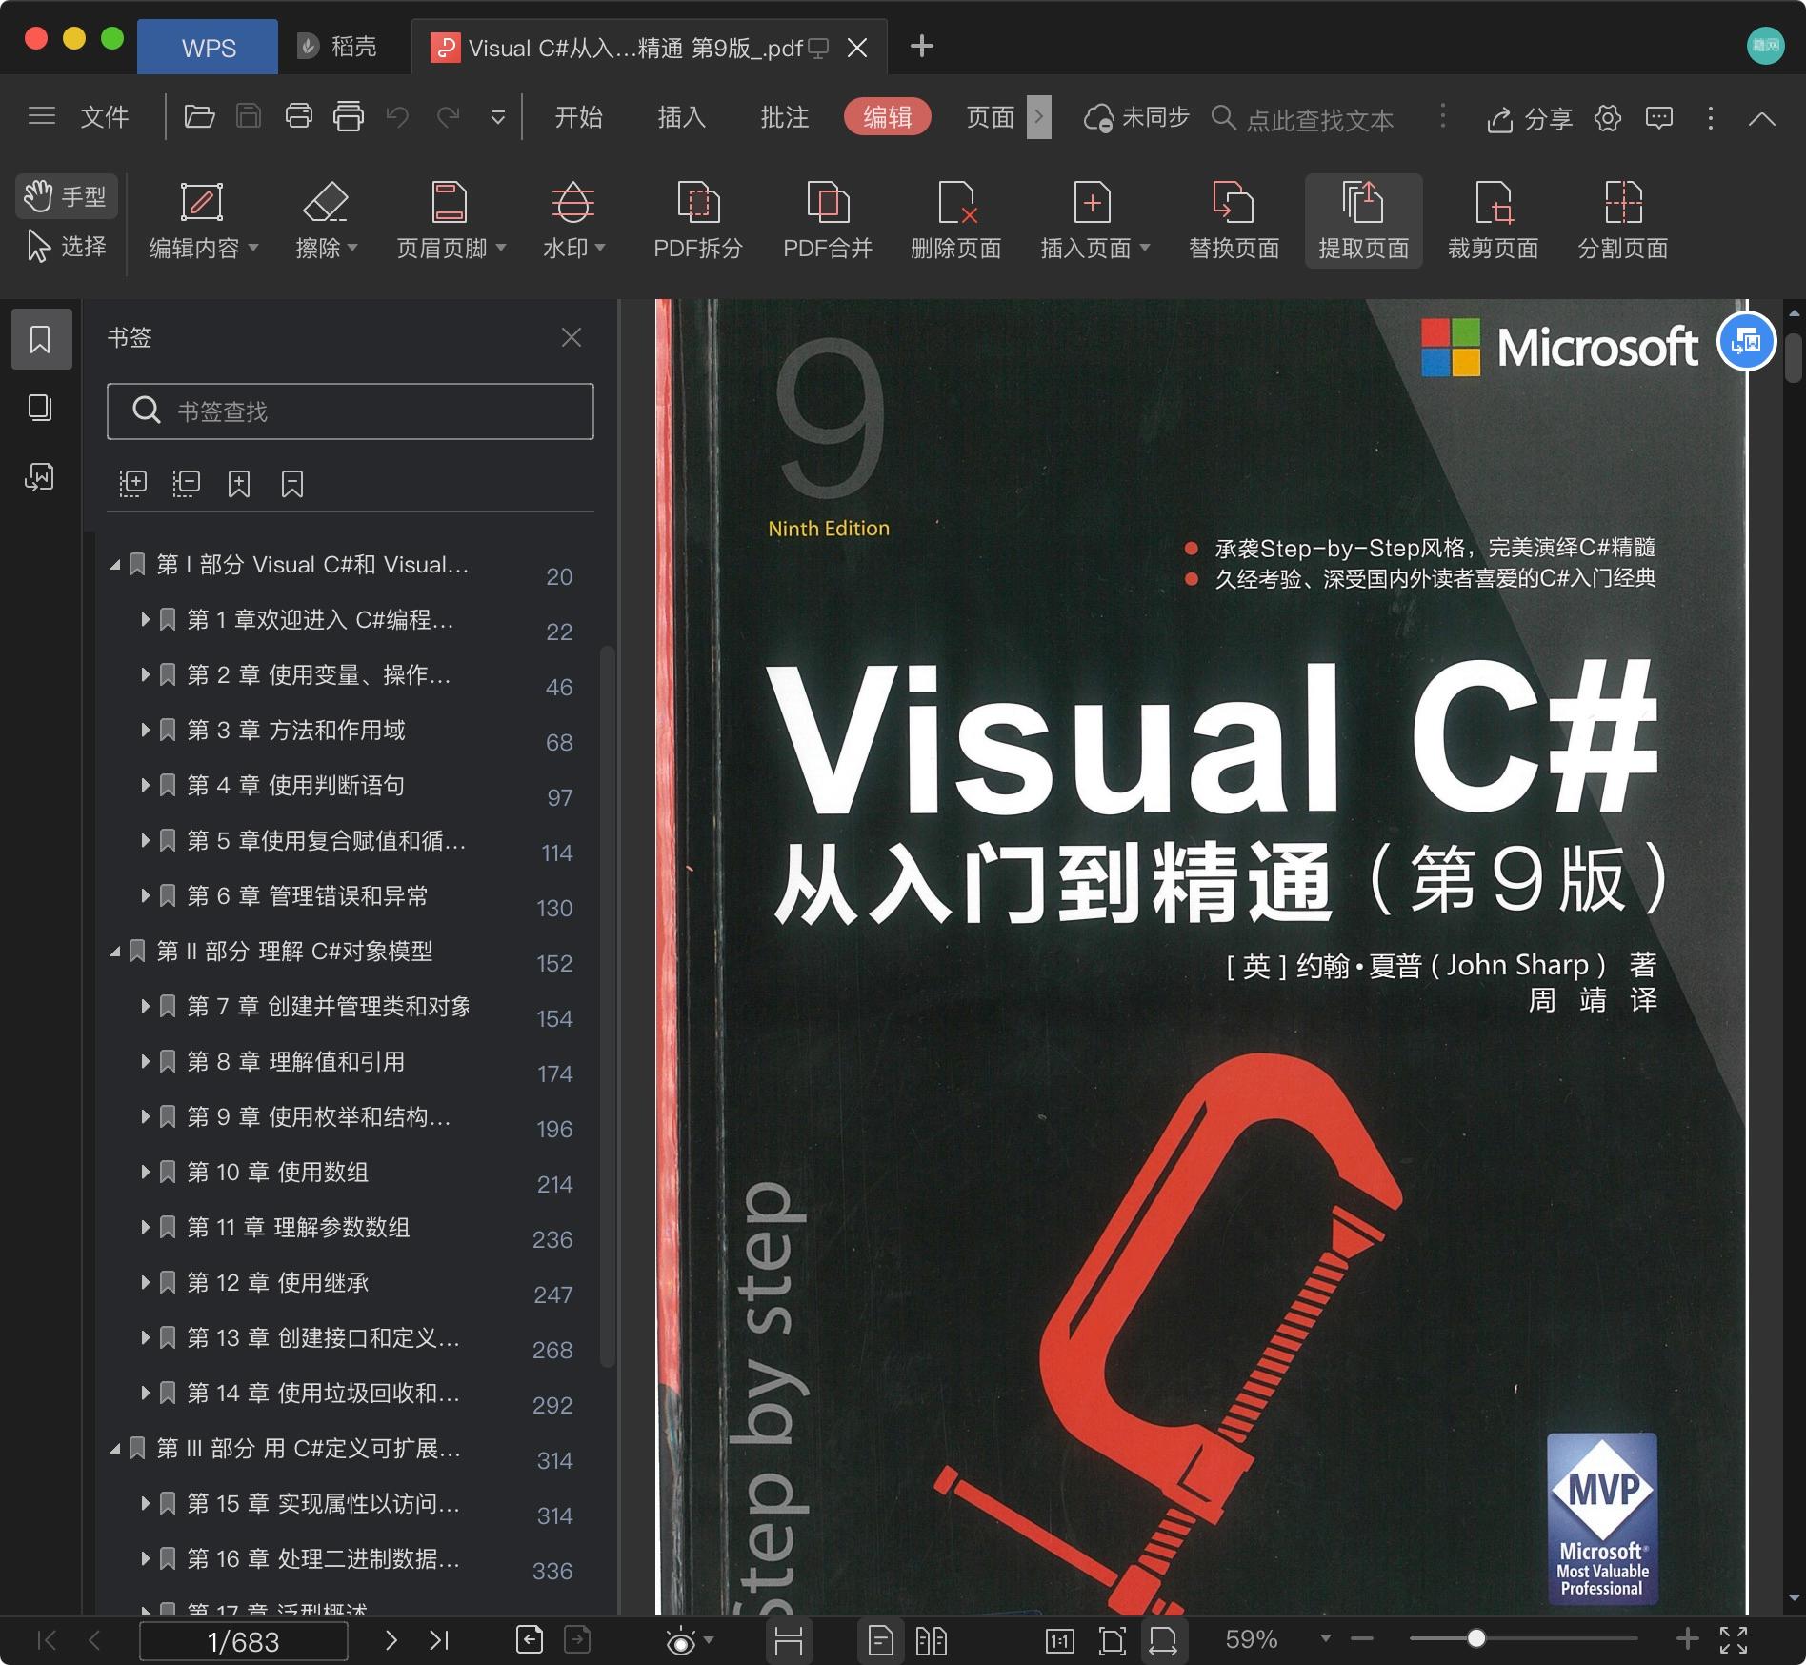Adjust the zoom slider handle

(1475, 1638)
